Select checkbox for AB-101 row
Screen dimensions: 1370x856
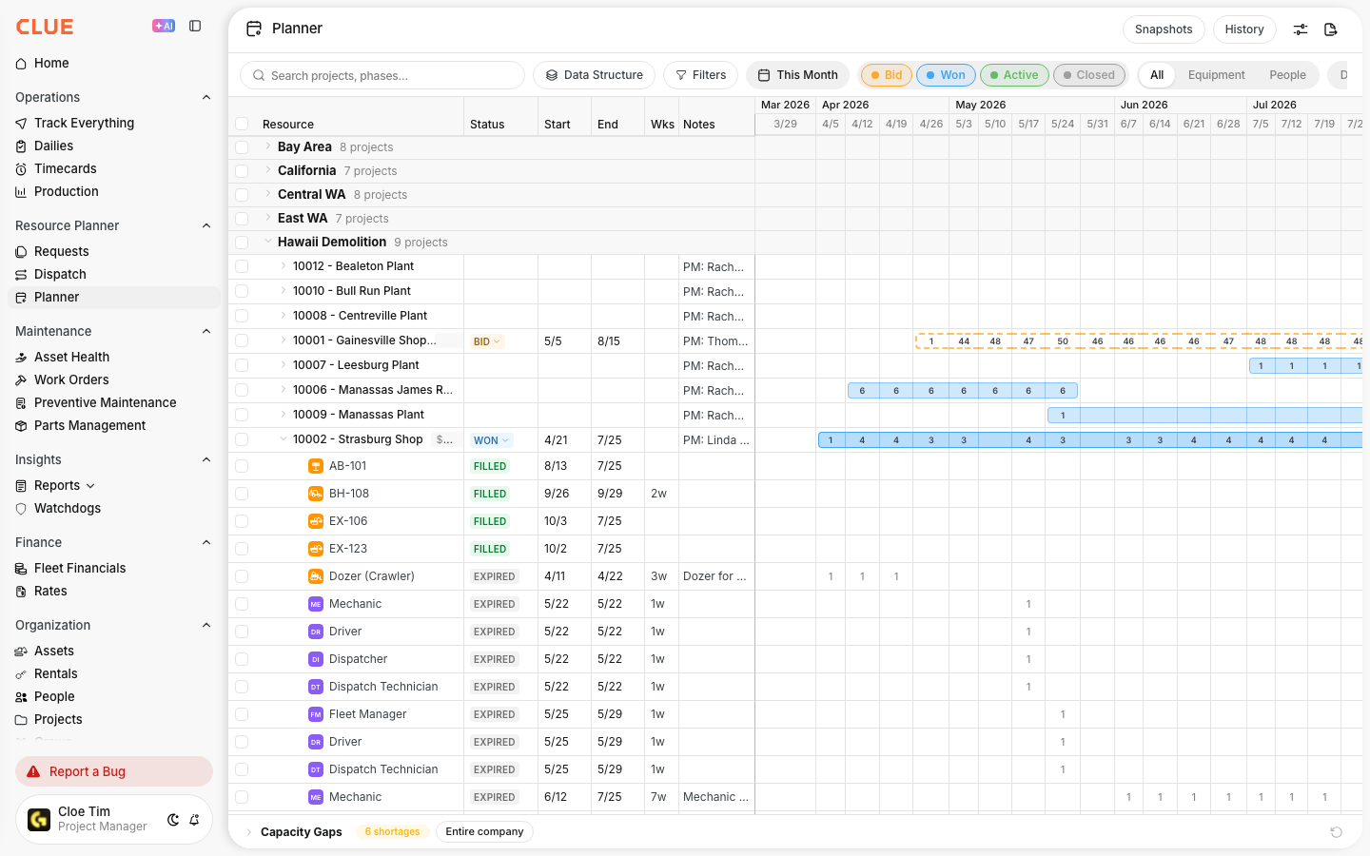pyautogui.click(x=242, y=466)
